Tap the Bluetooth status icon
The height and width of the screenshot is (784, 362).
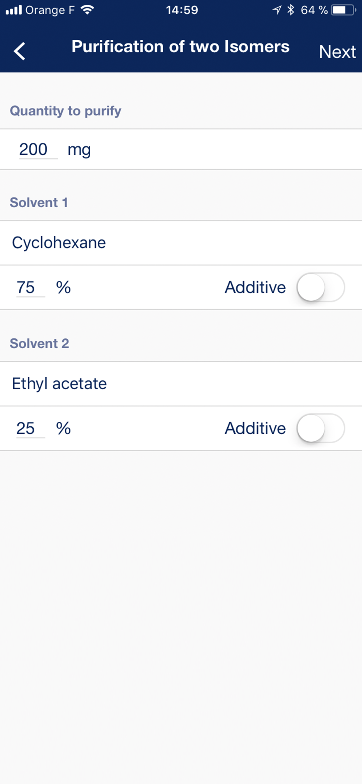click(x=291, y=10)
